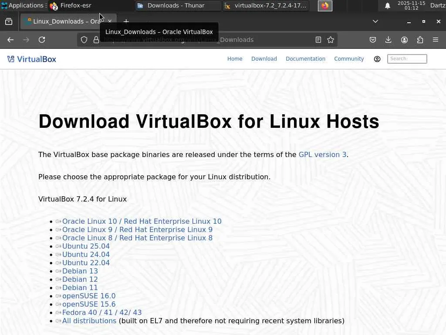Image resolution: width=446 pixels, height=335 pixels.
Task: Click the VirtualBox logo
Action: (x=32, y=59)
